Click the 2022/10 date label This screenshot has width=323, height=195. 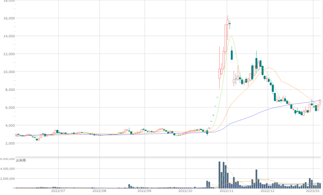click(x=185, y=191)
